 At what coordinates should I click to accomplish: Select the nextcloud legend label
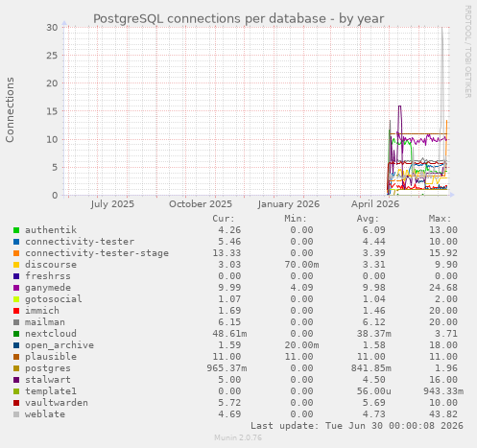[51, 334]
